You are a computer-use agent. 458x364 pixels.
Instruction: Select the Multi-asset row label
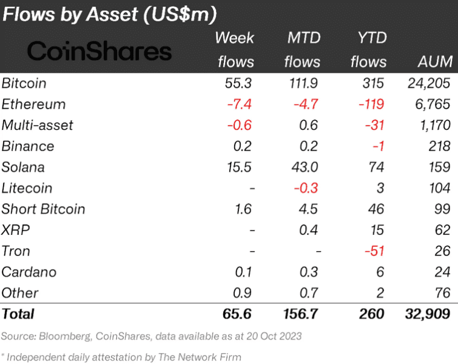coord(37,125)
